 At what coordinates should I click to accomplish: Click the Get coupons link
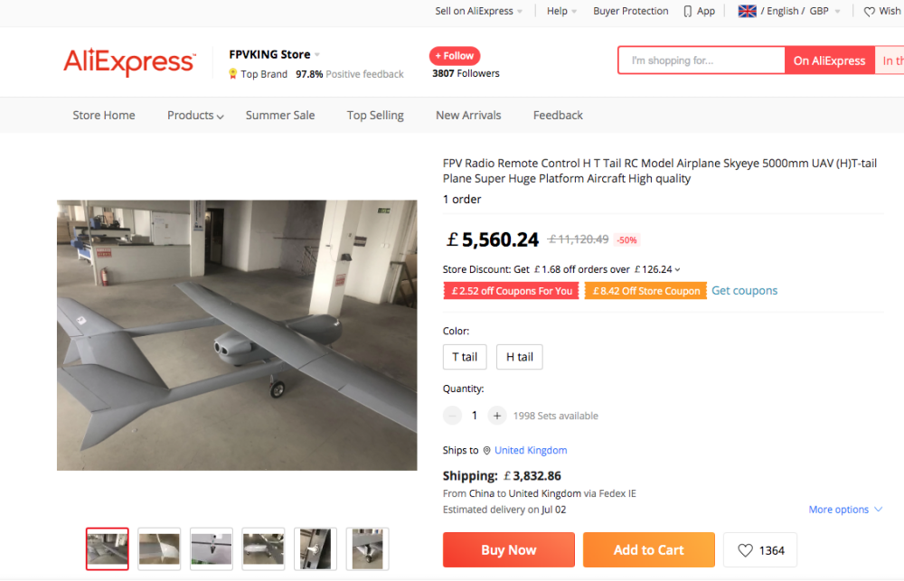pos(744,291)
